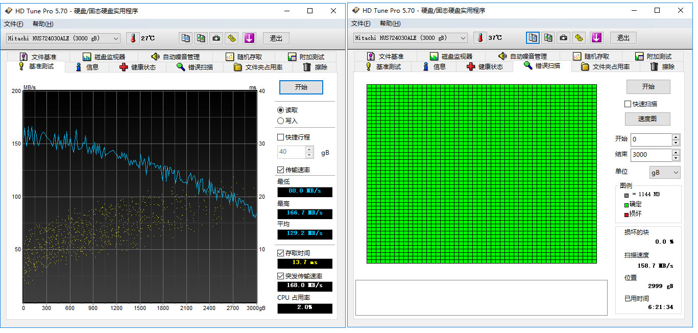The image size is (698, 333).
Task: Click the copy text icon in the error scan window
Action: point(533,38)
